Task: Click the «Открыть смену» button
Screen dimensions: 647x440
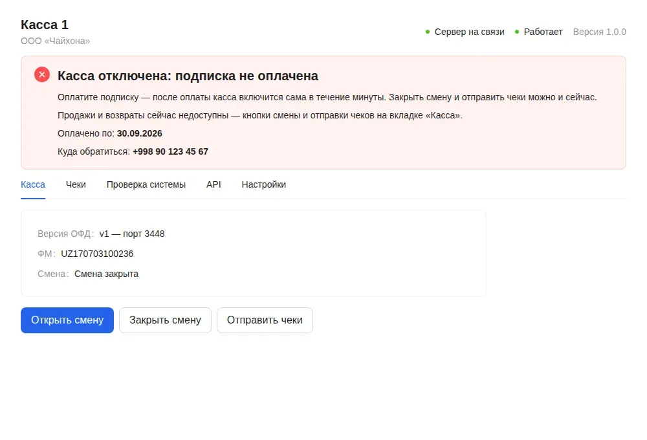Action: 67,320
